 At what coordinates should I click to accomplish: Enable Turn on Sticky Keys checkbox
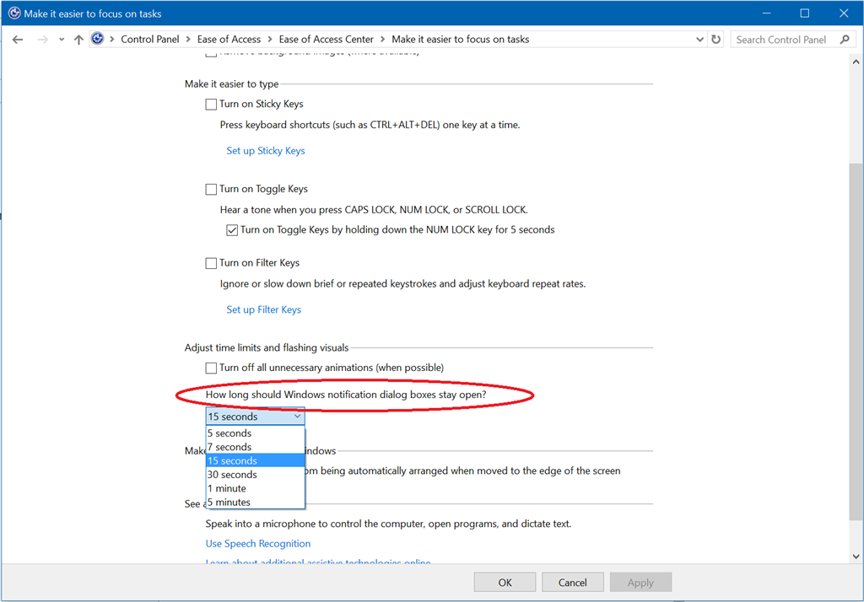point(211,105)
